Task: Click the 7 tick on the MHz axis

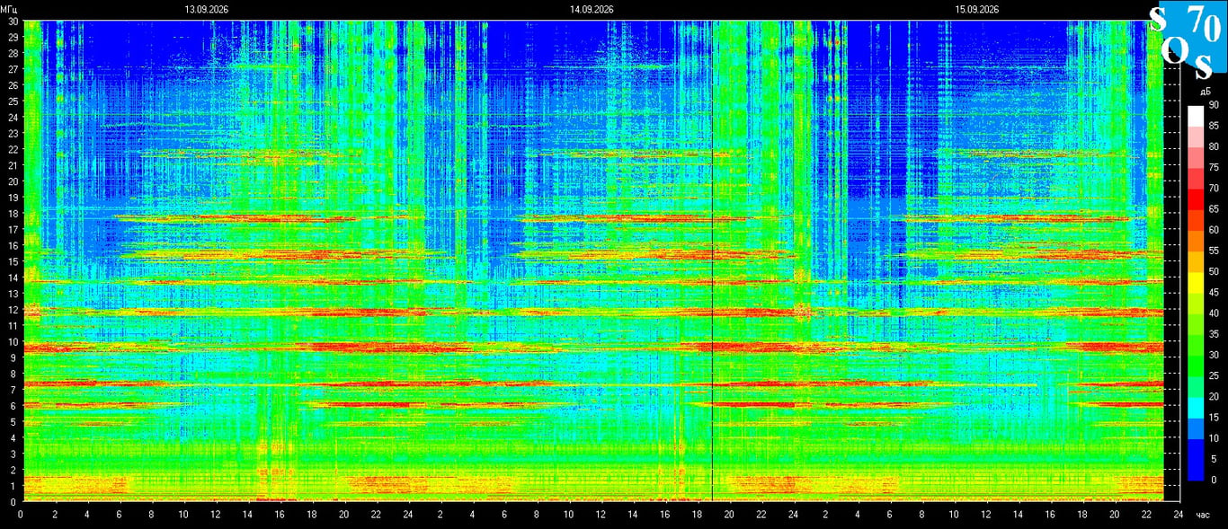Action: [13, 390]
